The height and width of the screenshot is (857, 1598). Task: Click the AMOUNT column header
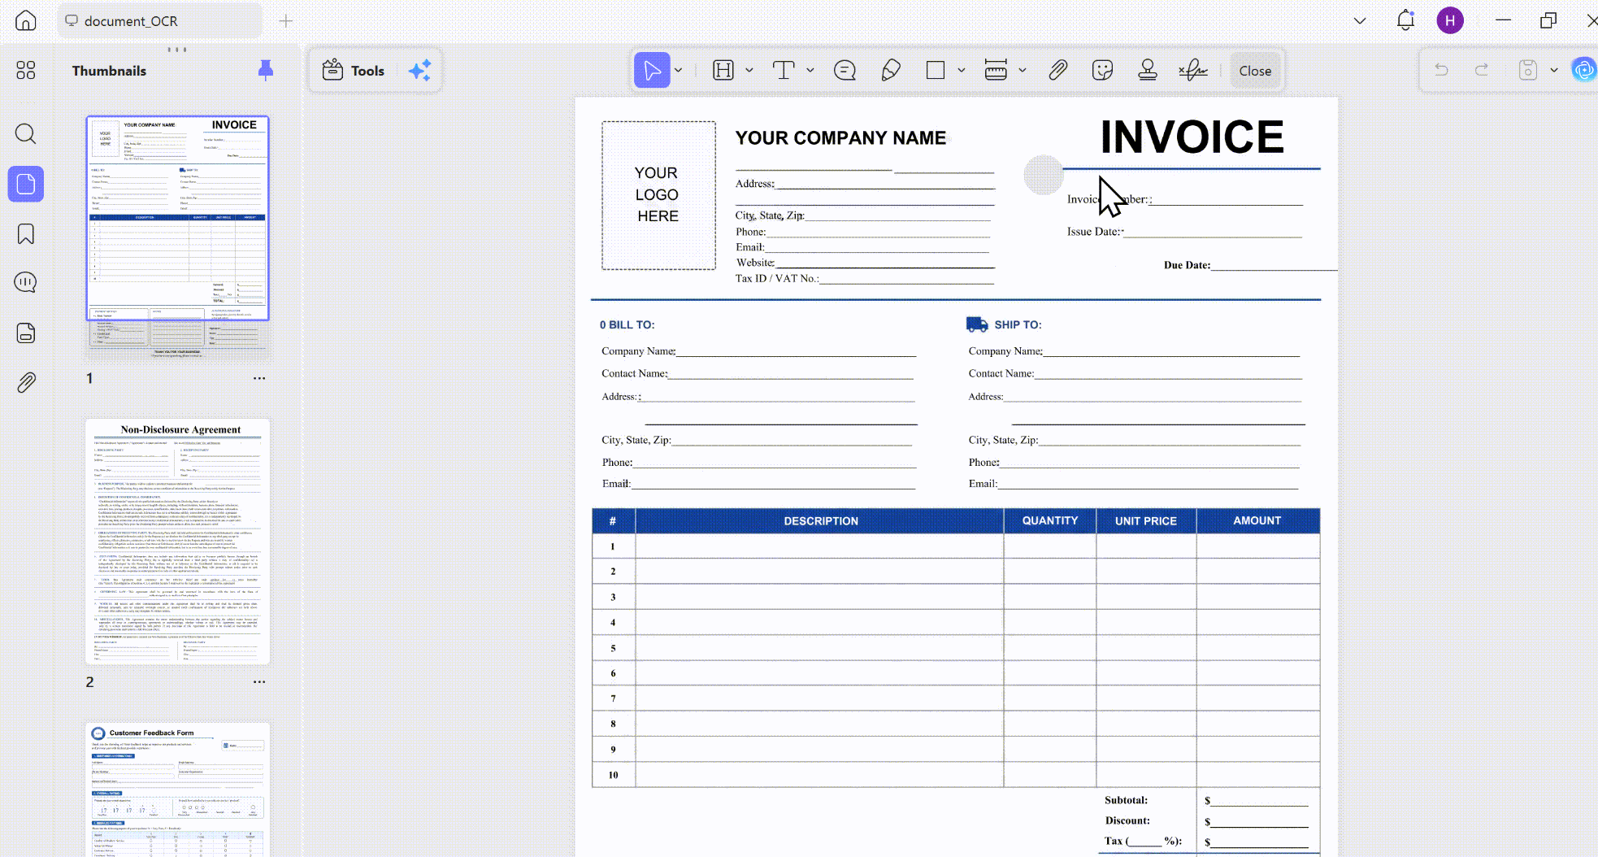coord(1257,520)
